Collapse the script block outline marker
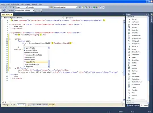The image size is (153, 113). click(10, 39)
